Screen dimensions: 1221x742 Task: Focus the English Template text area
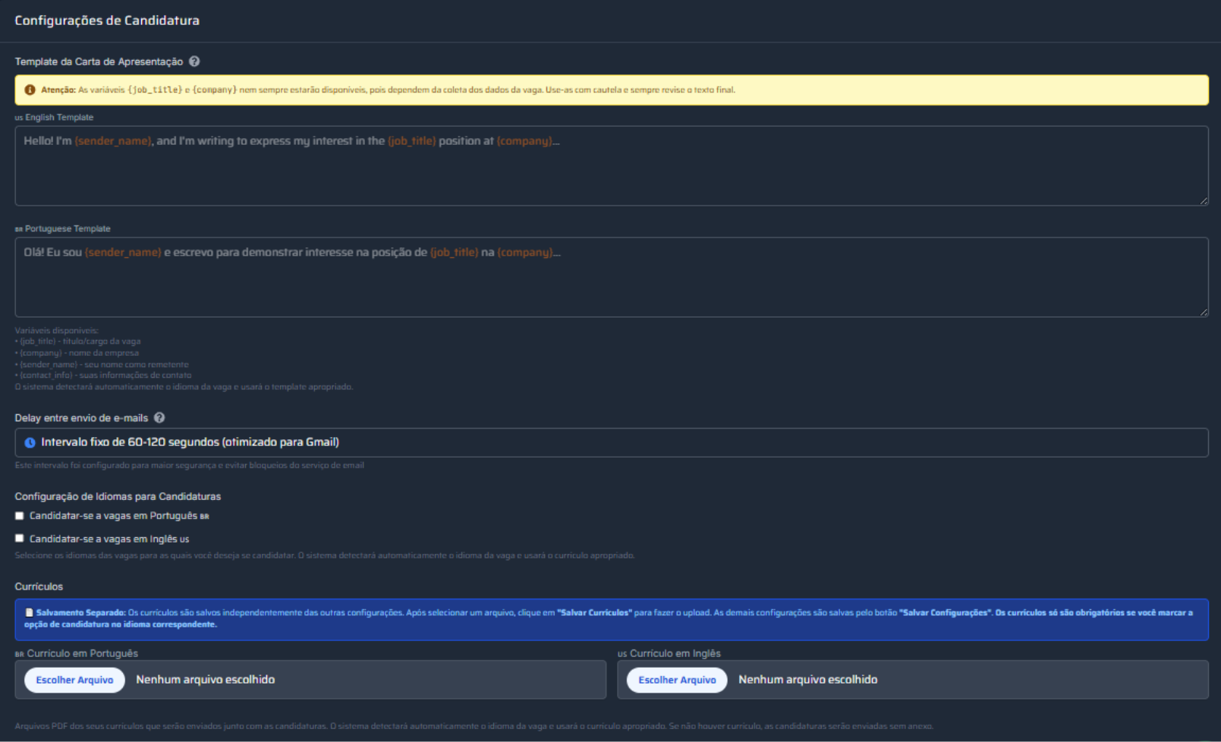pyautogui.click(x=611, y=166)
